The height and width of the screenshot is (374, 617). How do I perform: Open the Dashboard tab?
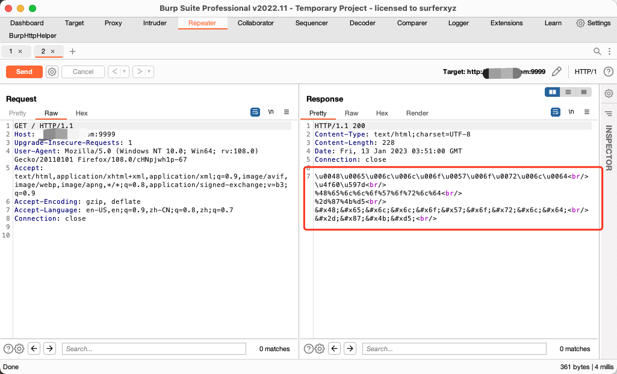[x=26, y=23]
